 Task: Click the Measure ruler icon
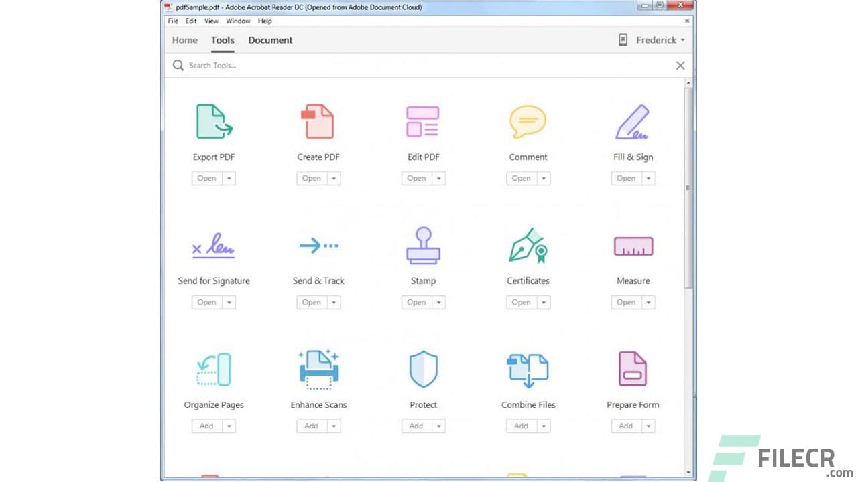(x=632, y=245)
